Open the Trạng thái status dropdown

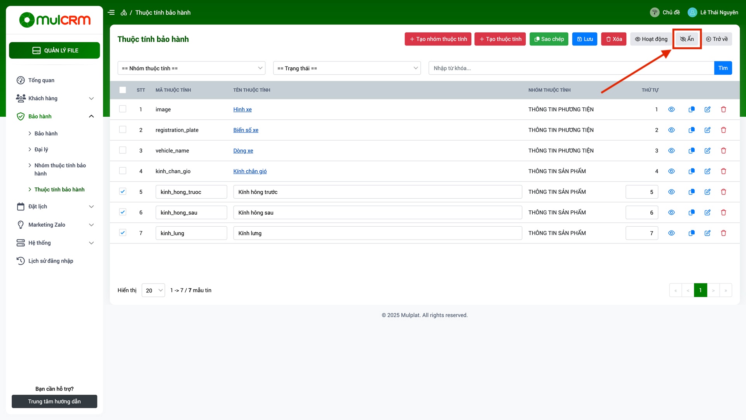pyautogui.click(x=347, y=68)
